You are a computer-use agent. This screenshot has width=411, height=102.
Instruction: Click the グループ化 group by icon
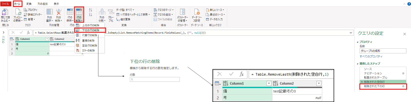pyautogui.click(x=111, y=12)
